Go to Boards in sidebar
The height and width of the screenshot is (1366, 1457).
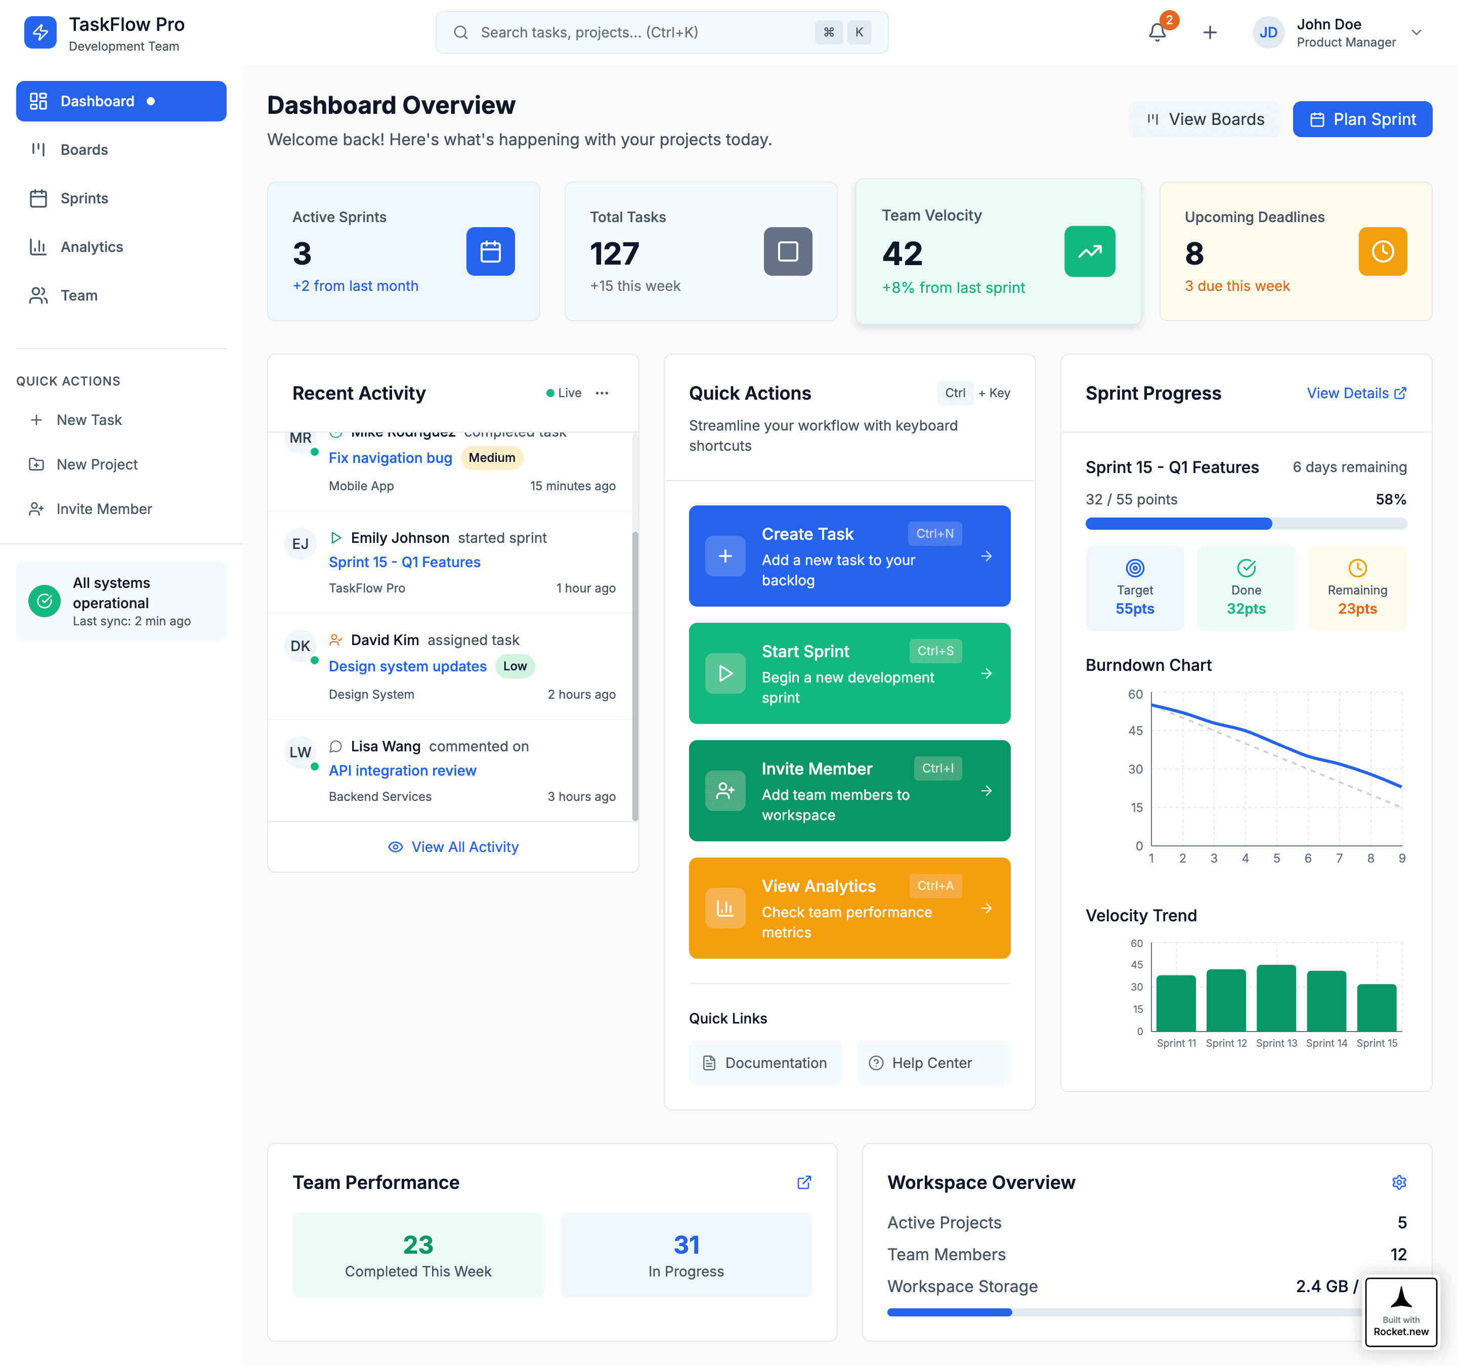tap(121, 149)
